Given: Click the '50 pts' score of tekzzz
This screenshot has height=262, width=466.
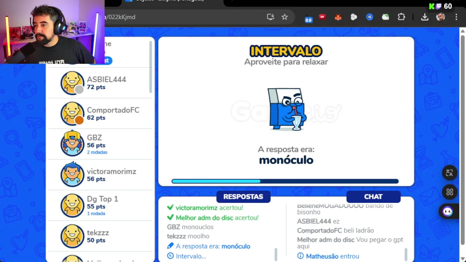Looking at the screenshot, I should [96, 241].
